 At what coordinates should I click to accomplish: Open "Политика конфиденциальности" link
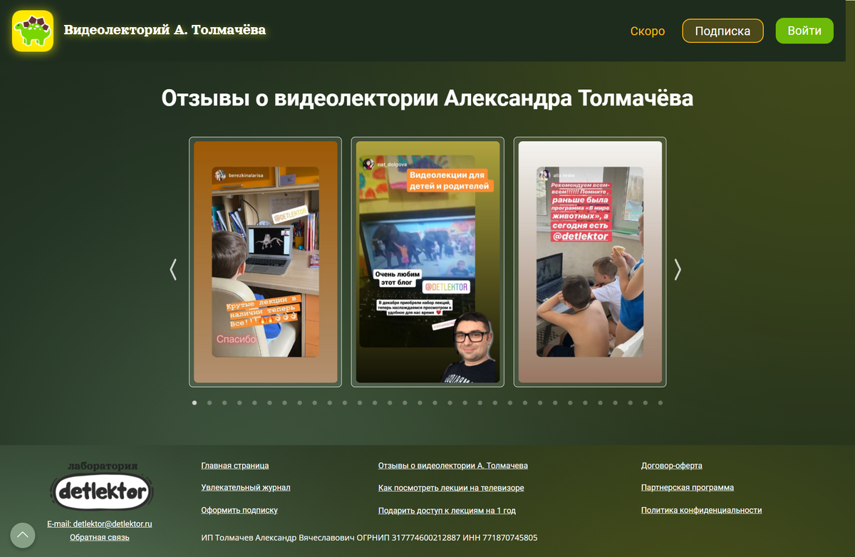[x=701, y=511]
